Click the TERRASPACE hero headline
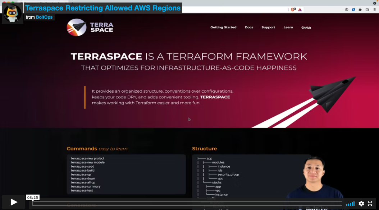The width and height of the screenshot is (379, 210). 189,56
